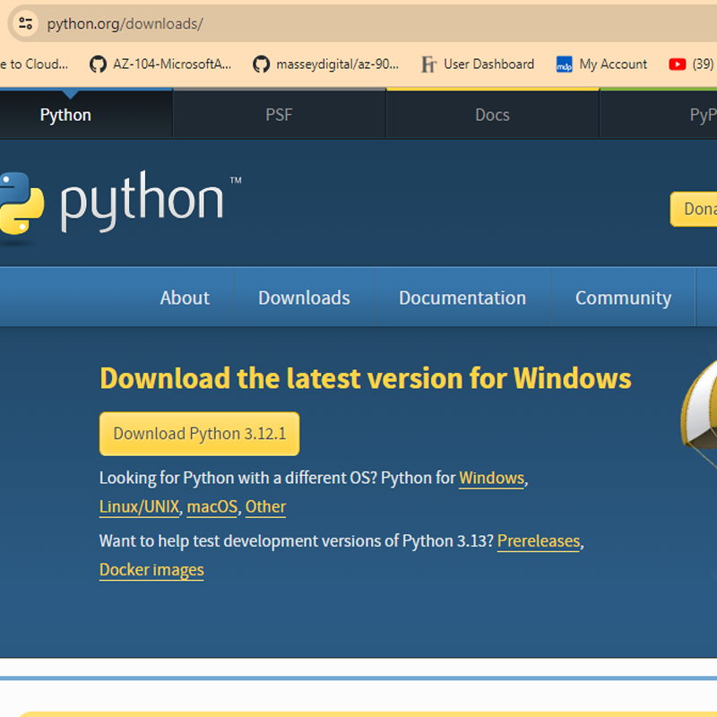Select the Docs top tab
This screenshot has height=717, width=717.
[492, 115]
